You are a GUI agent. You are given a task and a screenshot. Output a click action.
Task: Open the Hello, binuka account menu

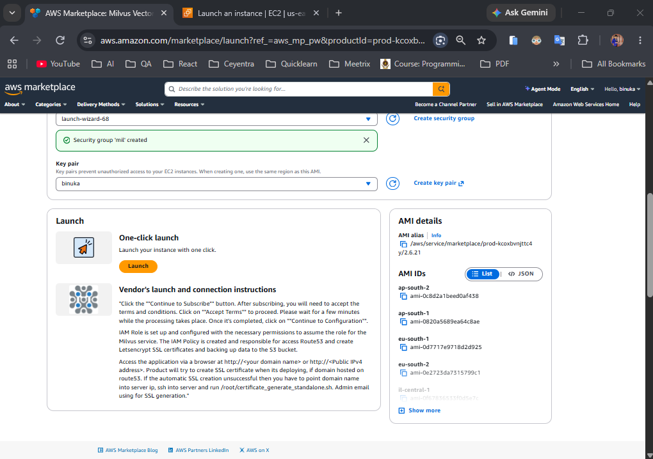click(x=622, y=89)
